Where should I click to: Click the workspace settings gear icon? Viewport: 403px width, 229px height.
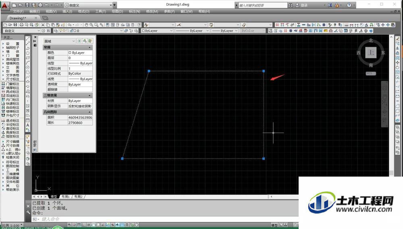[x=44, y=31]
